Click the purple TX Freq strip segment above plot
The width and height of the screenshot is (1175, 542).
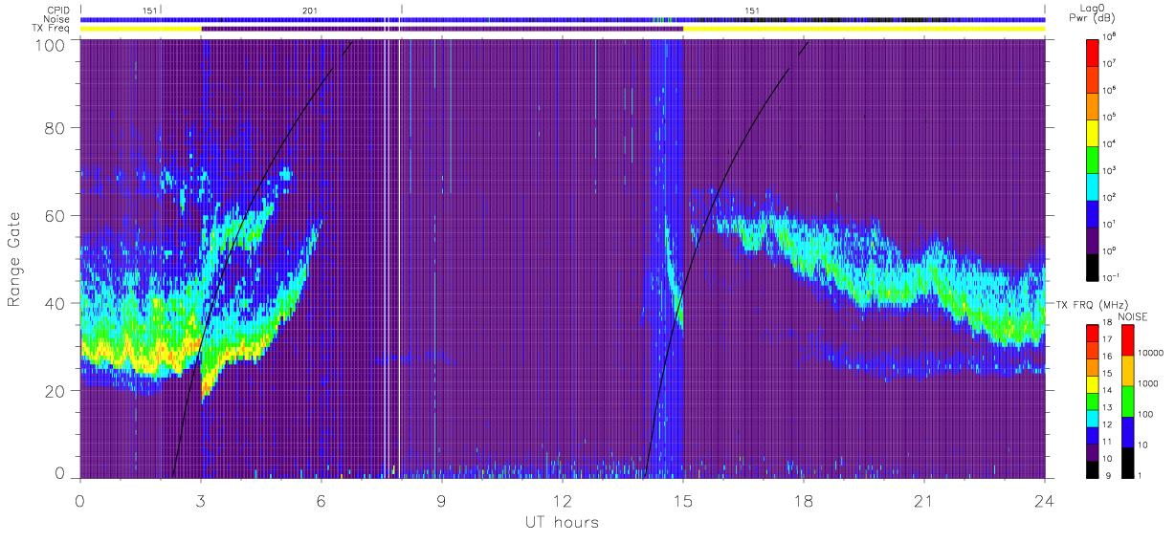pos(442,29)
